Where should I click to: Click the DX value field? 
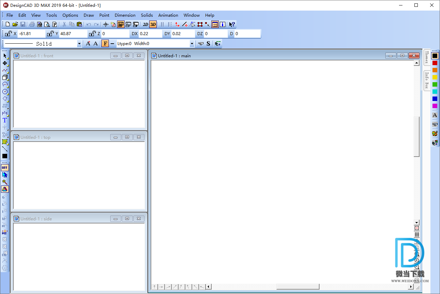150,34
